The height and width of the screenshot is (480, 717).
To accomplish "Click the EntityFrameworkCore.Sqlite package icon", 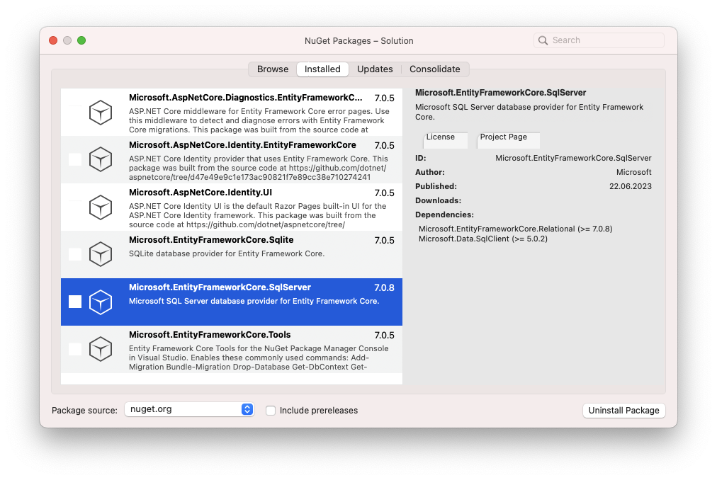I will pyautogui.click(x=101, y=254).
